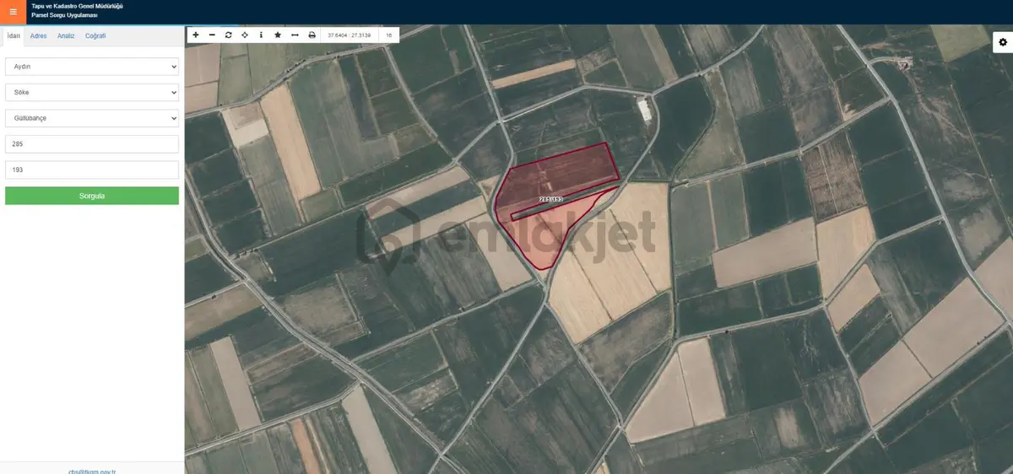Expand the Aydın province dropdown
Image resolution: width=1013 pixels, height=474 pixels.
92,66
